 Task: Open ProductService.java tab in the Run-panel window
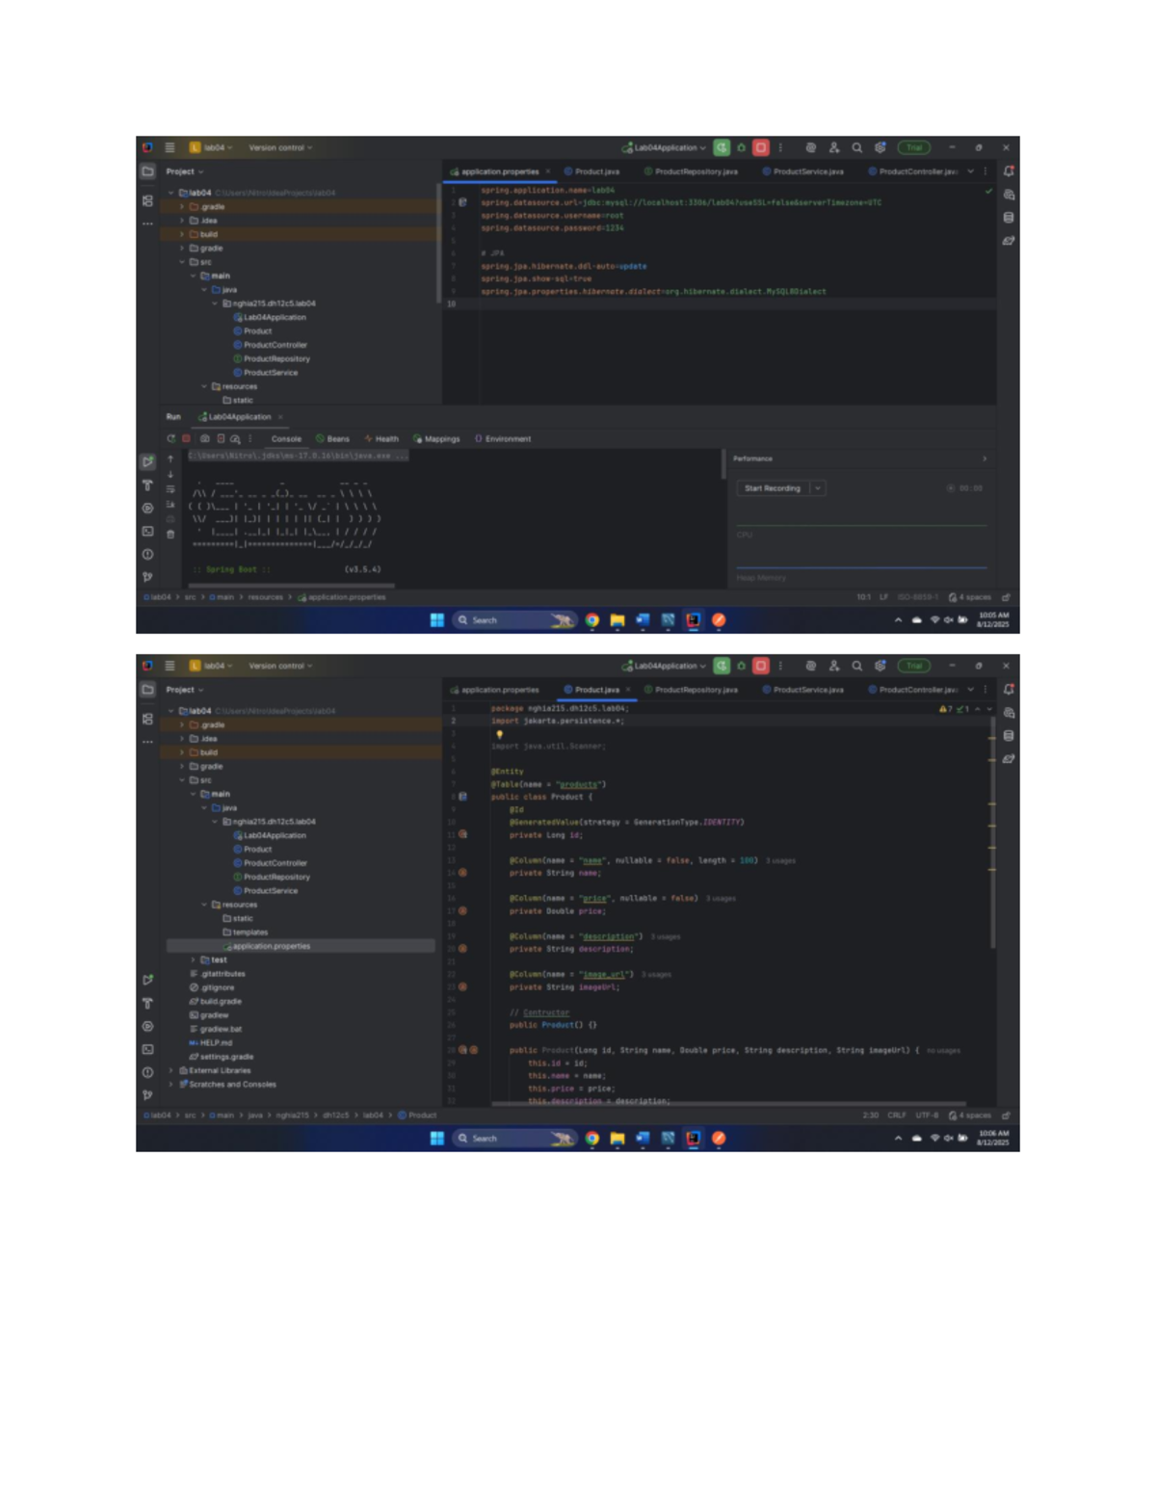(802, 171)
